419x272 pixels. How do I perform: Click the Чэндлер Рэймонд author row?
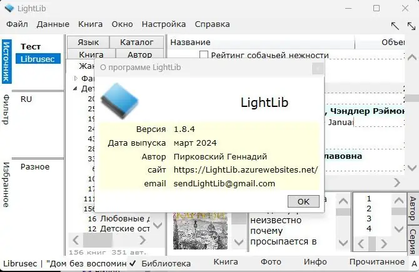pyautogui.click(x=365, y=111)
